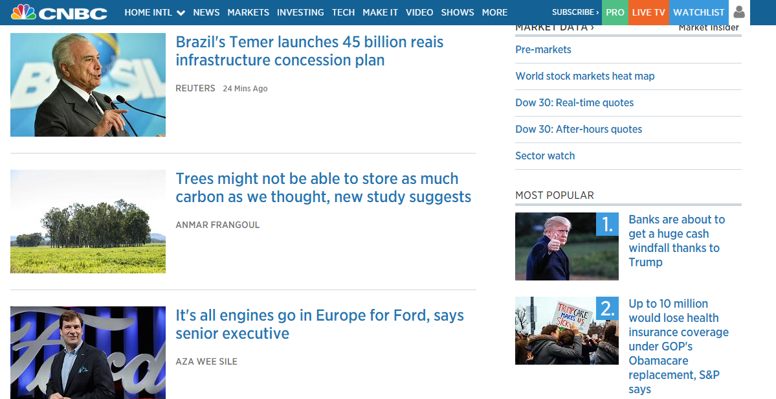Open the orange LIVE TV button
The image size is (776, 399).
coord(649,12)
